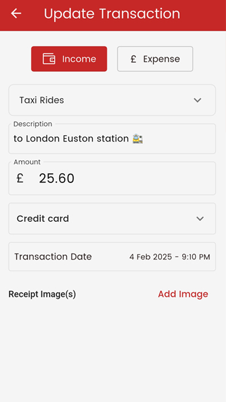The height and width of the screenshot is (402, 226).
Task: Click the Description field label
Action: tap(33, 124)
